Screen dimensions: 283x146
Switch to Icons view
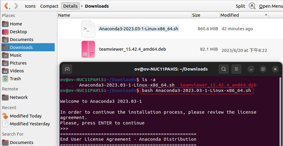(30, 6)
